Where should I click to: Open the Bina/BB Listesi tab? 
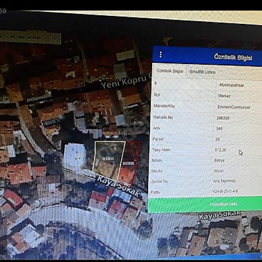click(203, 72)
